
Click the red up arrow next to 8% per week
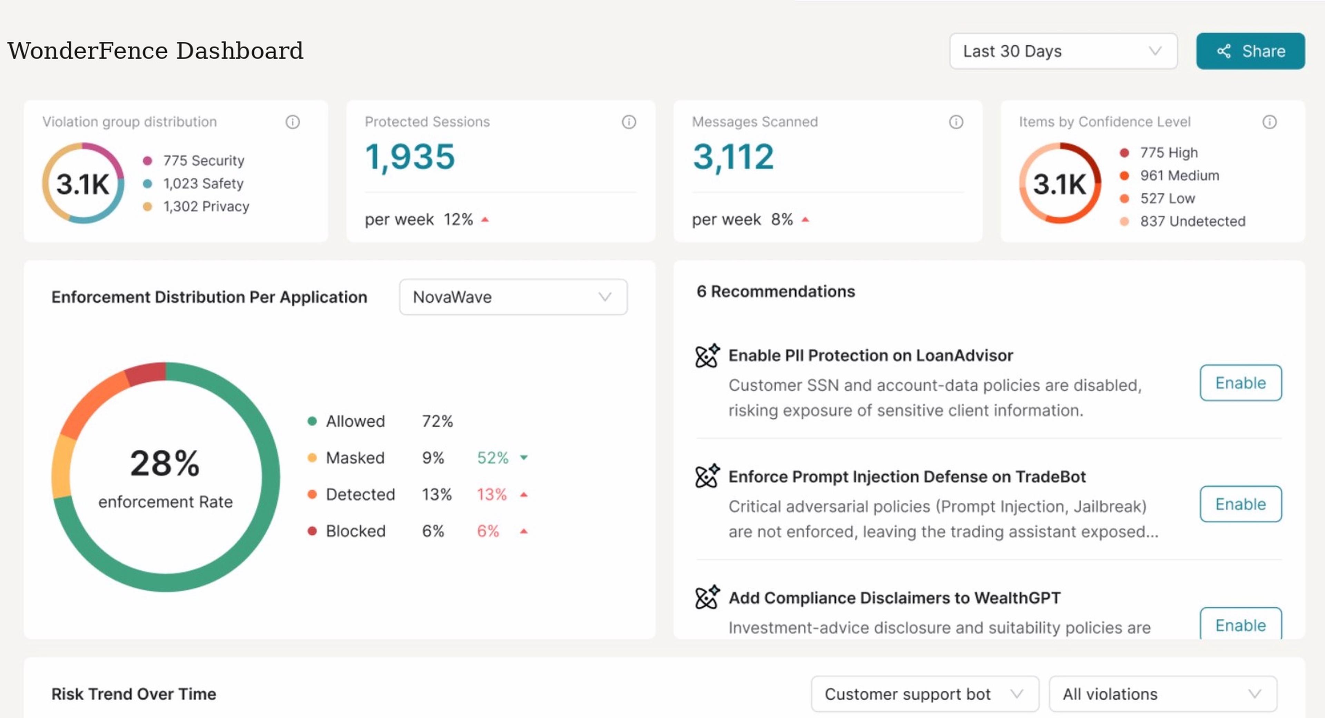[x=805, y=220]
